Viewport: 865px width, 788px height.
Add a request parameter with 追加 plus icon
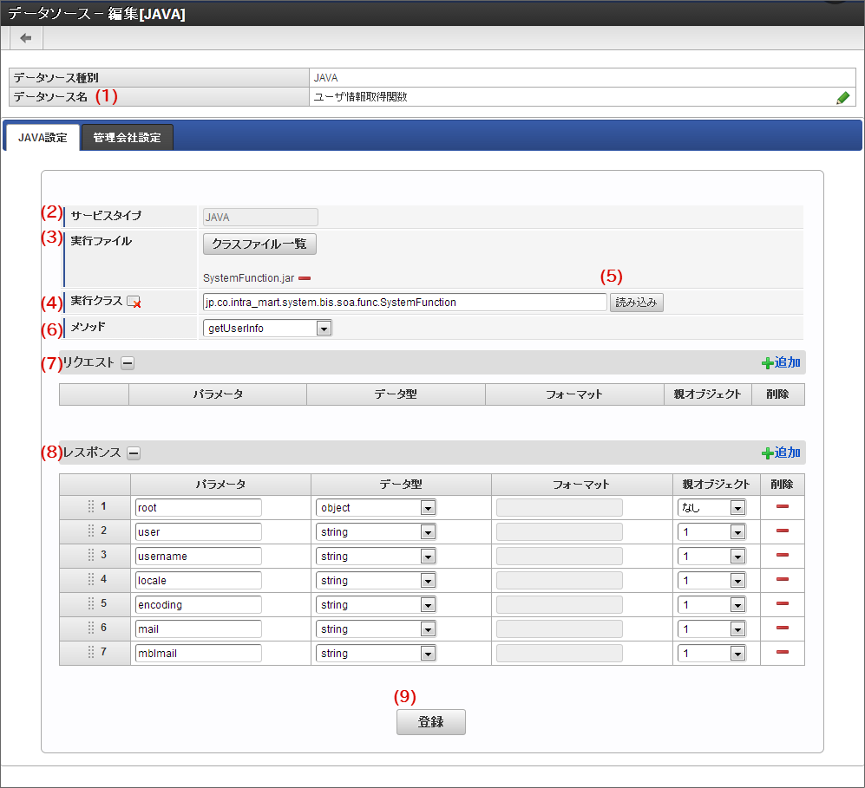781,362
